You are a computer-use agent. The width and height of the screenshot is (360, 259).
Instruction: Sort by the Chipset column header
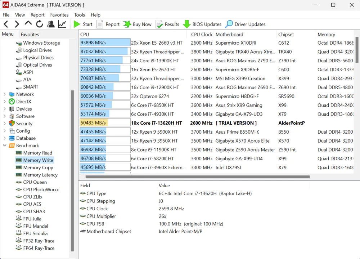pos(296,35)
